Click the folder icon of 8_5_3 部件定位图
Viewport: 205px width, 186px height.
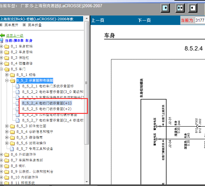12,126
